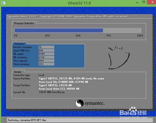The height and width of the screenshot is (123, 156).
Task: Click the 'Restoring... remaining NTFS MFT files' status
Action: coord(27,120)
